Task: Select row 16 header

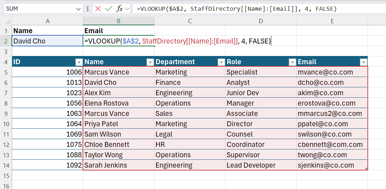Action: pyautogui.click(x=6, y=185)
